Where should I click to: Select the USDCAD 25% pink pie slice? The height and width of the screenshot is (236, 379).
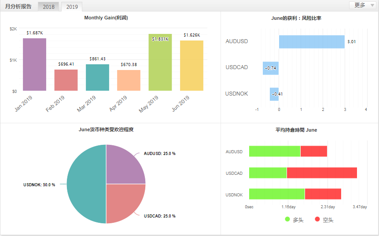[x=125, y=203]
